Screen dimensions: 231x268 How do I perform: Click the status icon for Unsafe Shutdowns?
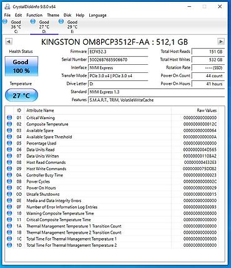pyautogui.click(x=9, y=194)
